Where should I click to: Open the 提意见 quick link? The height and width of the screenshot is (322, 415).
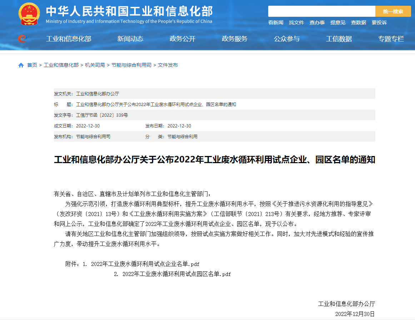coord(338,22)
